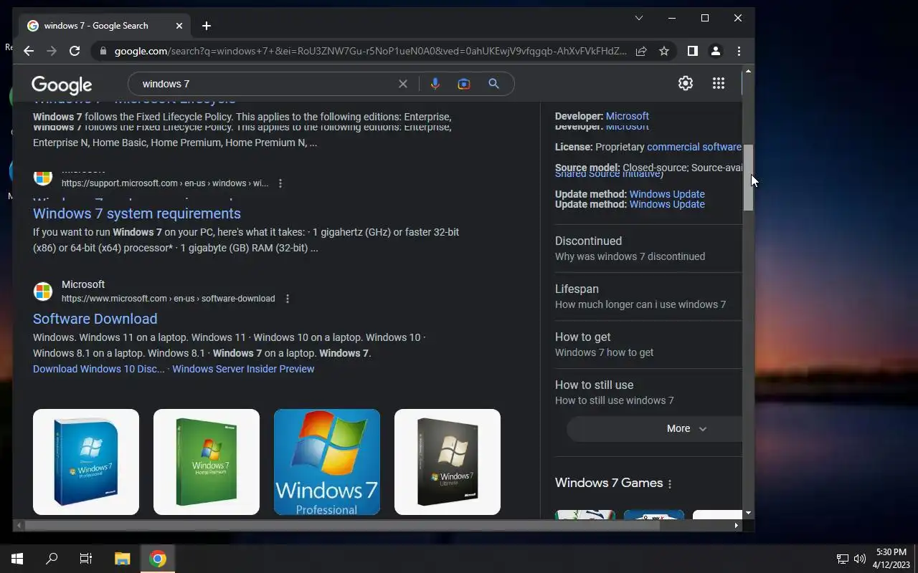Go back to the previous page
918x573 pixels.
29,51
